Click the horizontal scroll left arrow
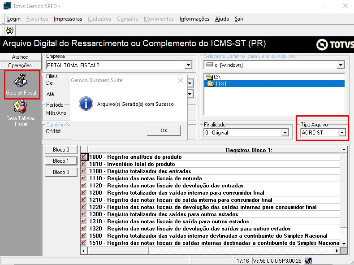 [84, 251]
